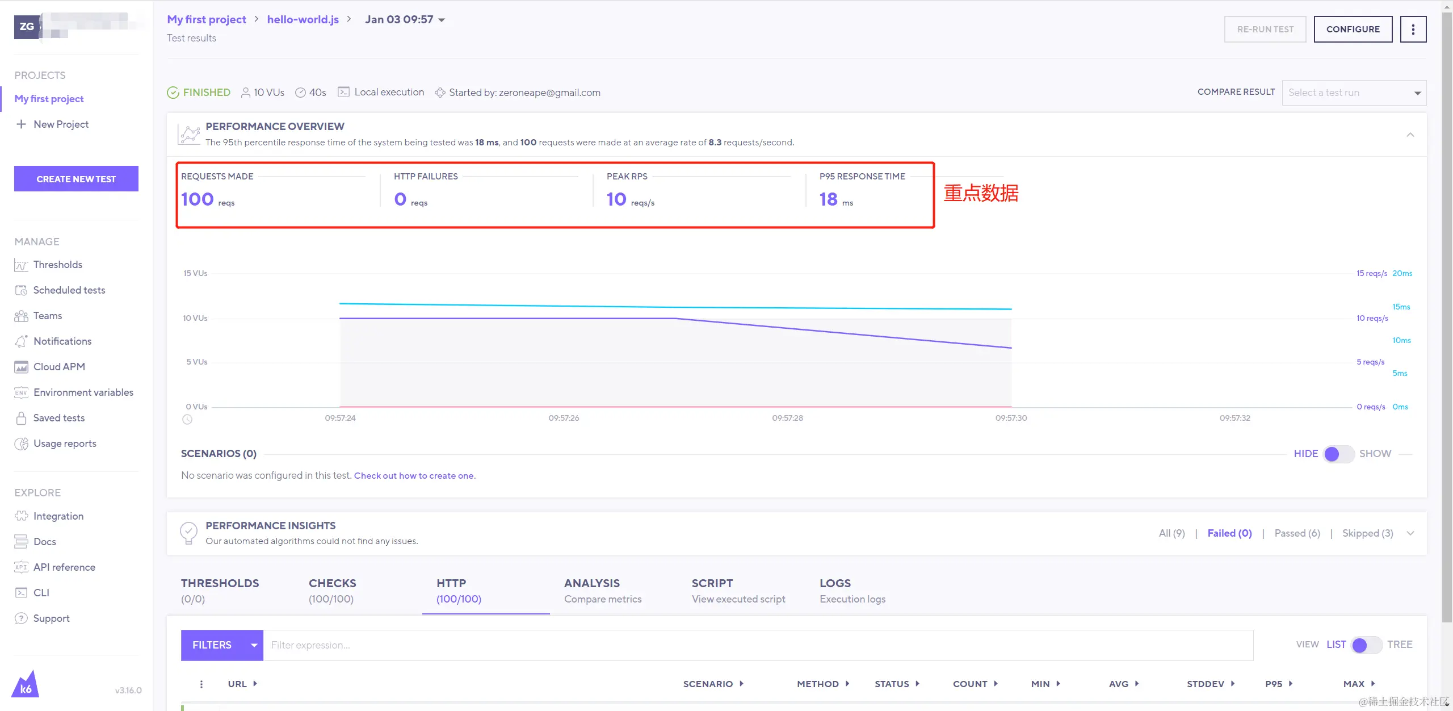Image resolution: width=1453 pixels, height=711 pixels.
Task: Toggle Scenarios HIDE/SHOW switch
Action: [x=1338, y=454]
